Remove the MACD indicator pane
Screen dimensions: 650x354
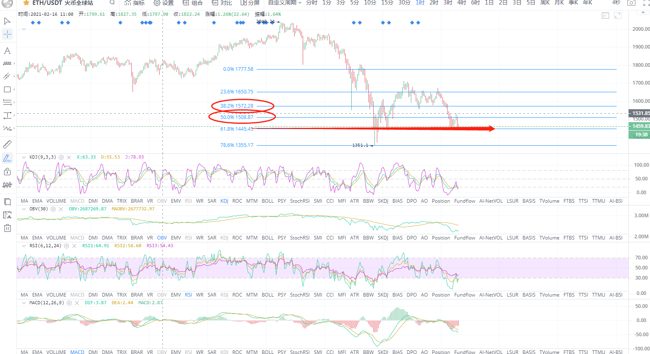77,303
